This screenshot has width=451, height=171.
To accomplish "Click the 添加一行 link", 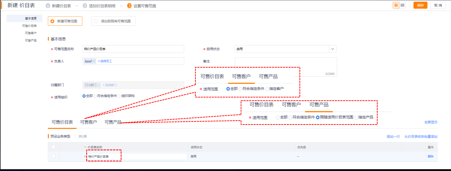I will coord(393,137).
